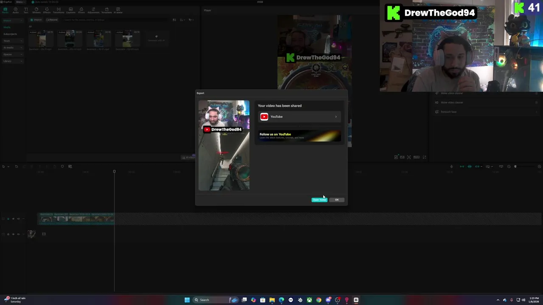Choose the Select tool in the timeline toolbar

[x=3, y=166]
